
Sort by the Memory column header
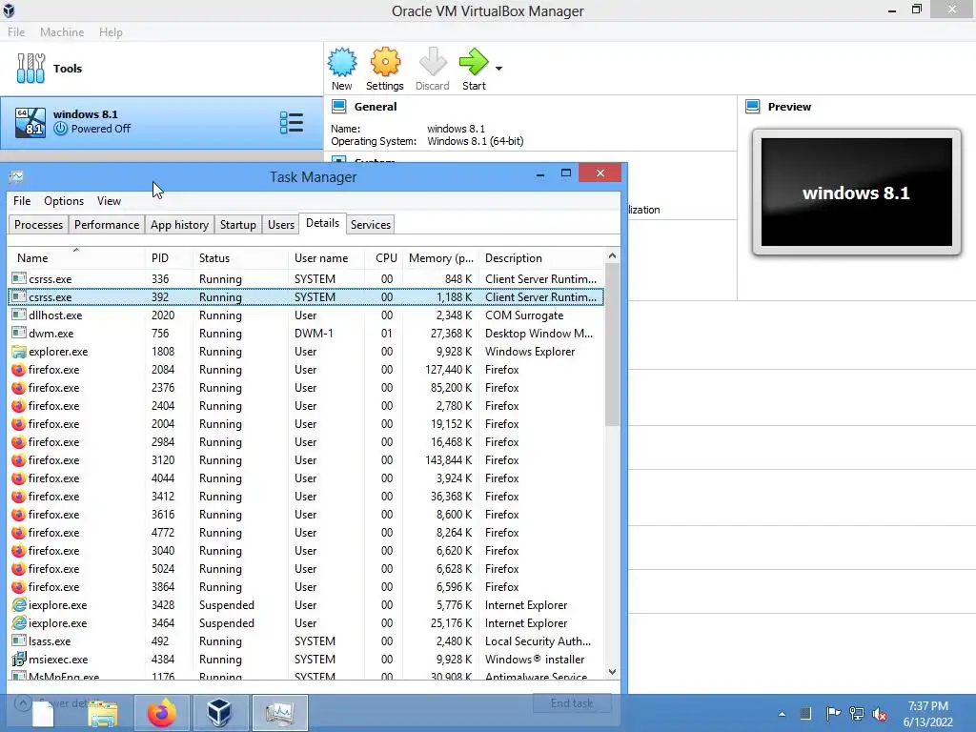click(x=440, y=257)
